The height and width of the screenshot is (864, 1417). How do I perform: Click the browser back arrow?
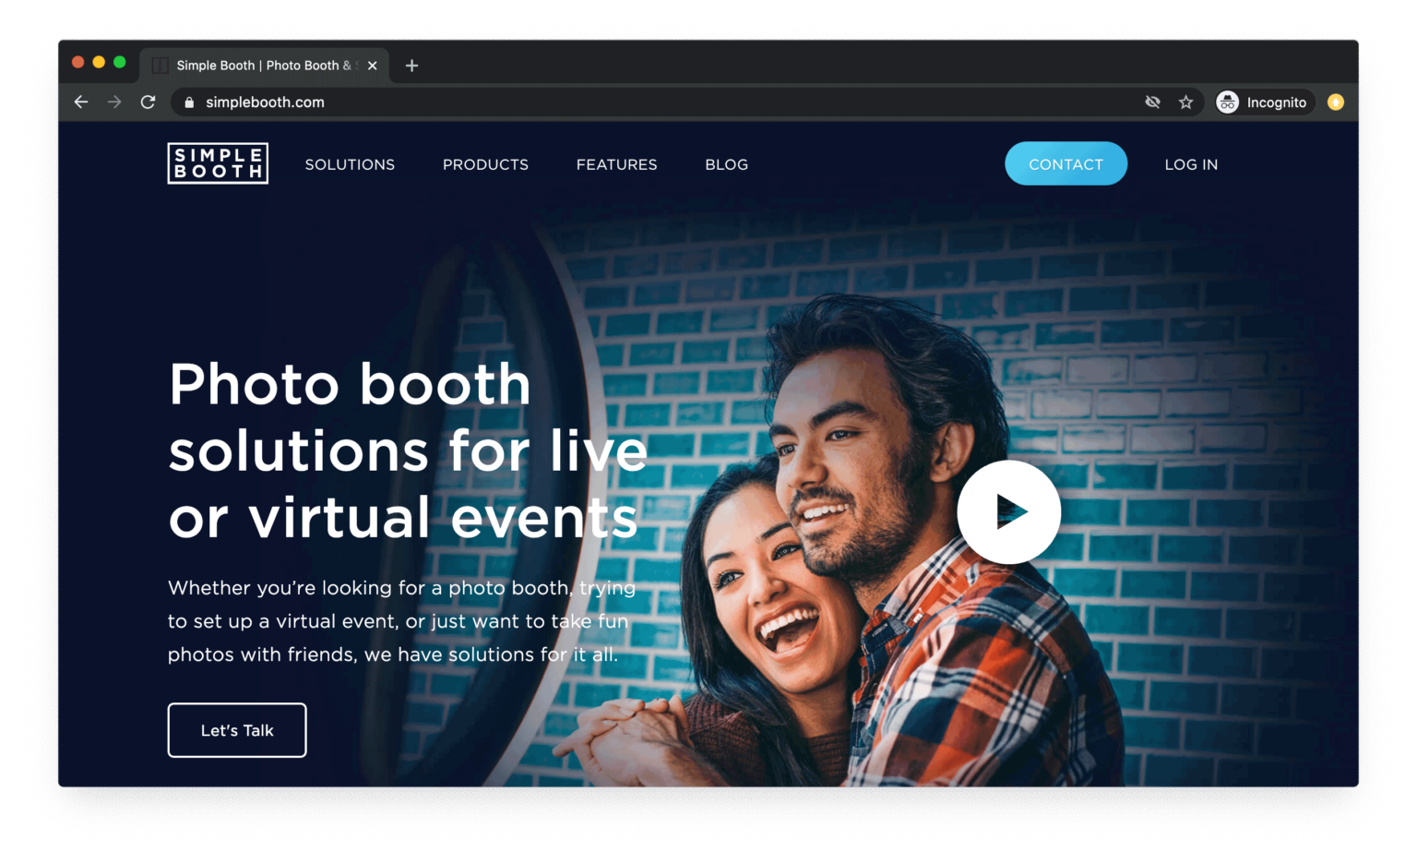81,102
